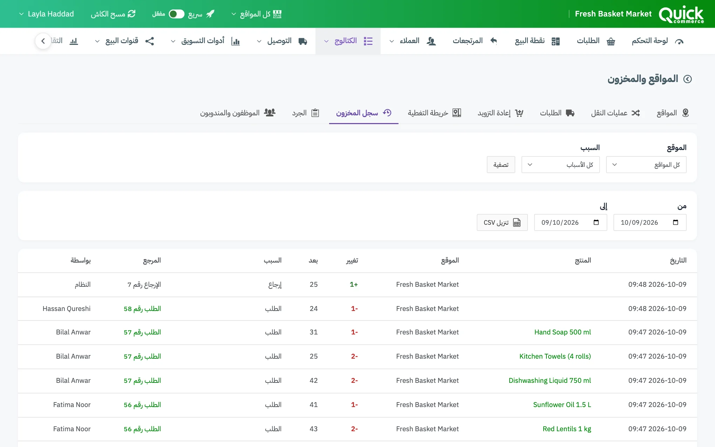The width and height of the screenshot is (715, 447).
Task: Open the كل المواقع location filter dropdown
Action: click(646, 165)
